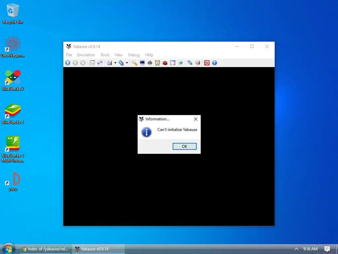This screenshot has width=338, height=254.
Task: Click the yellow transfer toolbar icon
Action: pyautogui.click(x=197, y=63)
